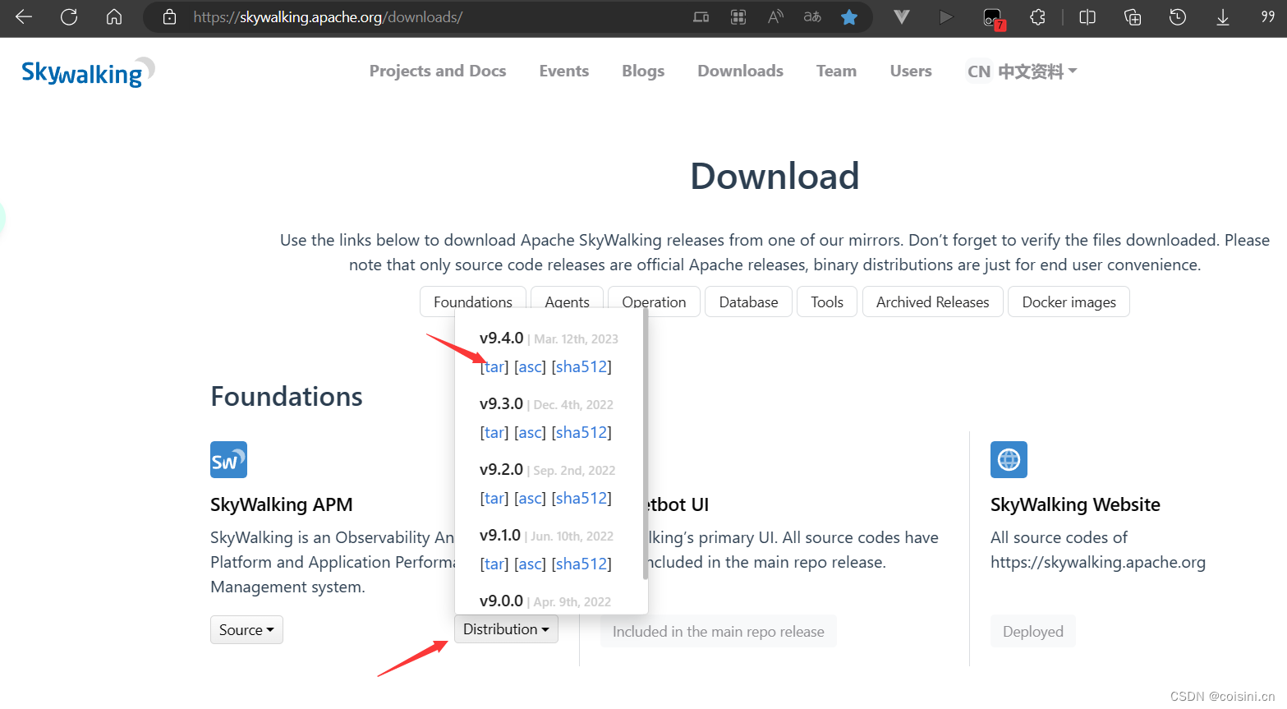Click Included in the main repo release
Image resolution: width=1287 pixels, height=709 pixels.
(719, 631)
